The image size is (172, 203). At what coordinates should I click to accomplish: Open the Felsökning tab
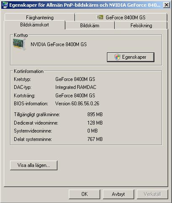coord(141,26)
